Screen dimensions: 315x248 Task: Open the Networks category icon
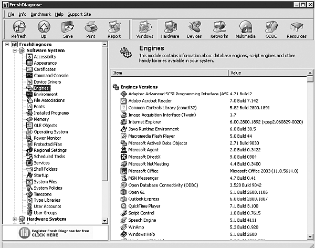pyautogui.click(x=219, y=29)
